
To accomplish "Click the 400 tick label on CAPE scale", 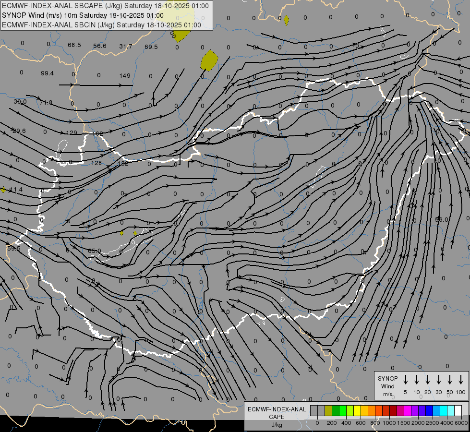I will [x=346, y=423].
